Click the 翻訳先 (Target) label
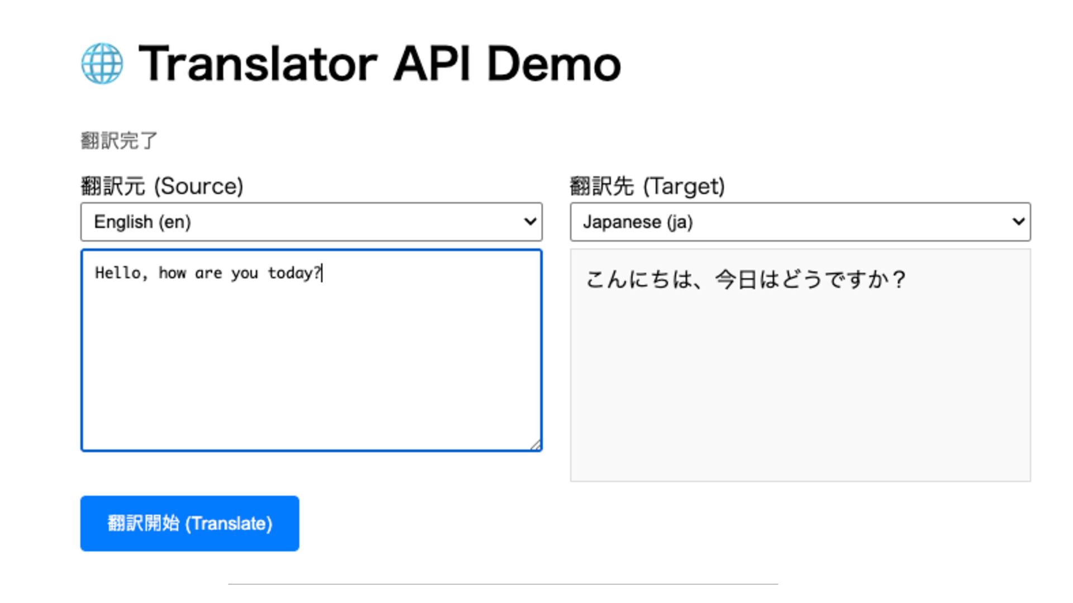 tap(647, 186)
